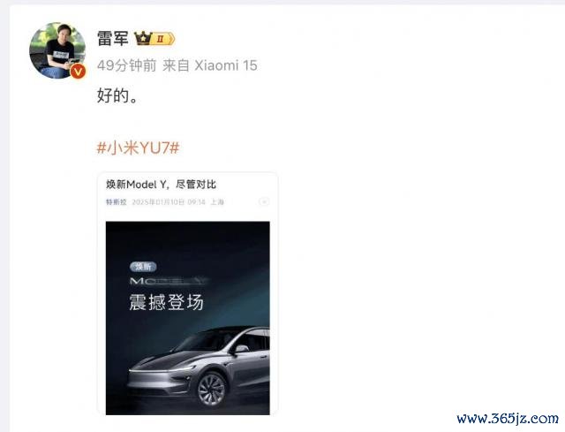Click the 焕新Model Y,尽管对比 article title

coord(161,185)
